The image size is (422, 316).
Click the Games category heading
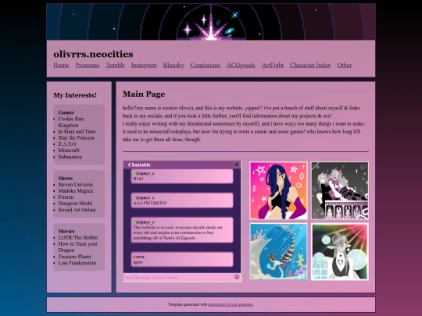click(66, 112)
